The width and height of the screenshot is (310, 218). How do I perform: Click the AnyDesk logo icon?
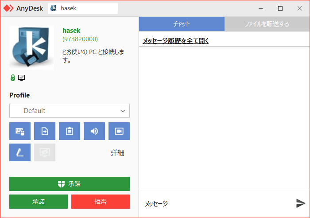pos(8,8)
